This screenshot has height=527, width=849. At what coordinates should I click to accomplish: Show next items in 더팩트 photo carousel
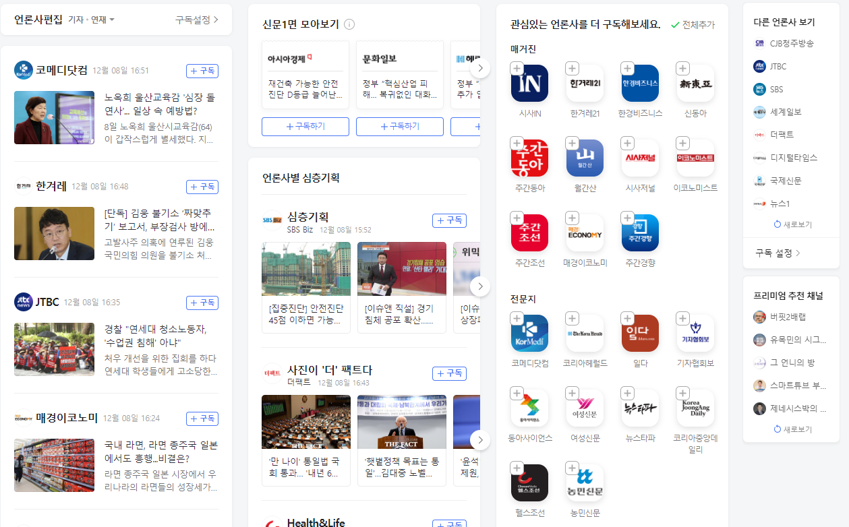480,440
